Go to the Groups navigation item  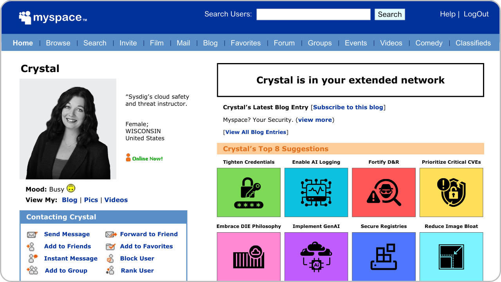(319, 43)
